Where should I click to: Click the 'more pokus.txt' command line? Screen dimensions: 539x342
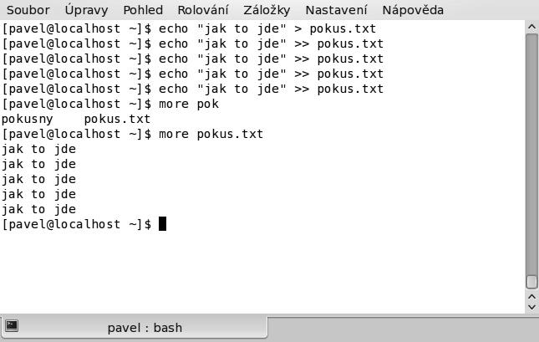tap(133, 134)
